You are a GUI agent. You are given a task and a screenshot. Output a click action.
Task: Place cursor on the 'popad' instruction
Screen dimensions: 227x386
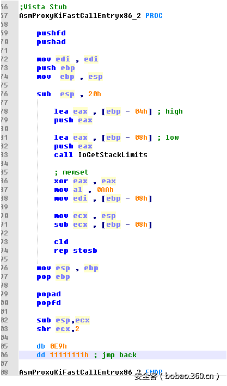point(48,295)
